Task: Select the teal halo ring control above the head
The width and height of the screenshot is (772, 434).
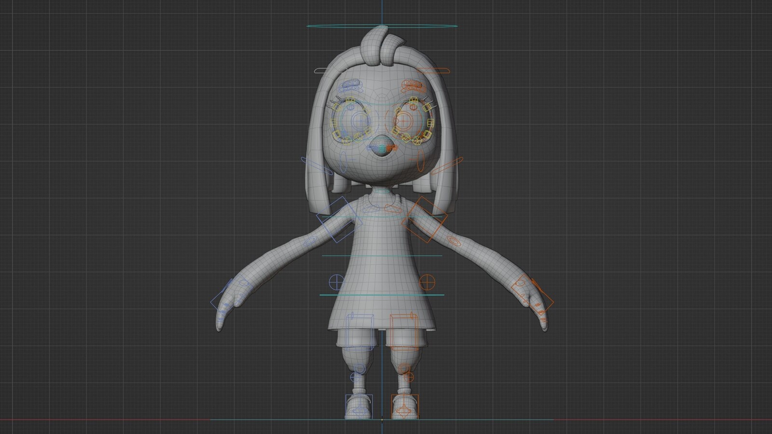Action: tap(381, 26)
